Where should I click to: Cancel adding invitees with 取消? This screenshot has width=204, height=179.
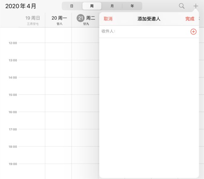108,19
